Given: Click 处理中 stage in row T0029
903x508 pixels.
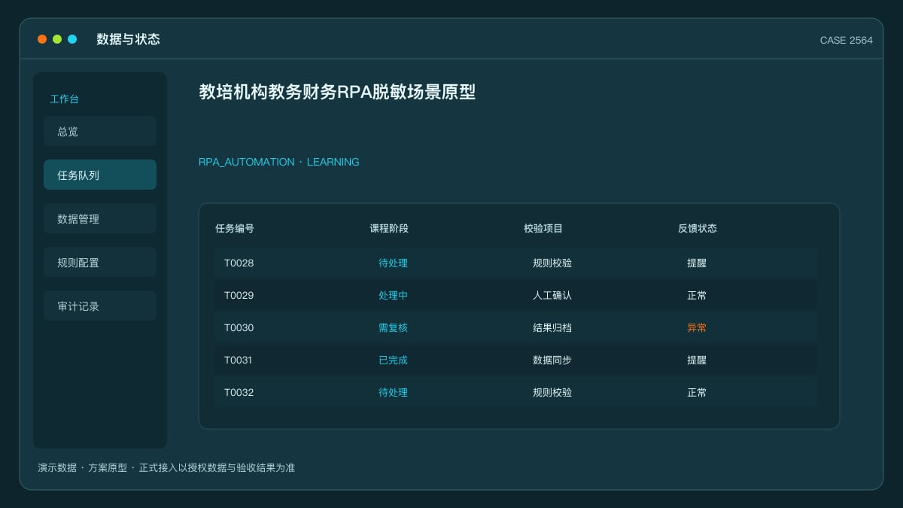Looking at the screenshot, I should pos(394,295).
